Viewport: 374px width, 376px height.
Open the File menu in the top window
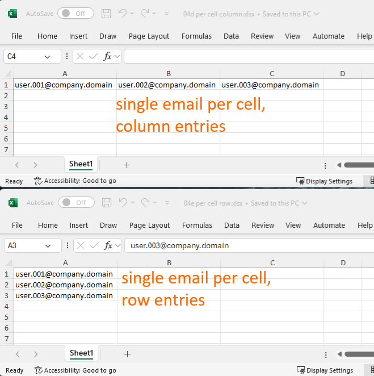(16, 36)
